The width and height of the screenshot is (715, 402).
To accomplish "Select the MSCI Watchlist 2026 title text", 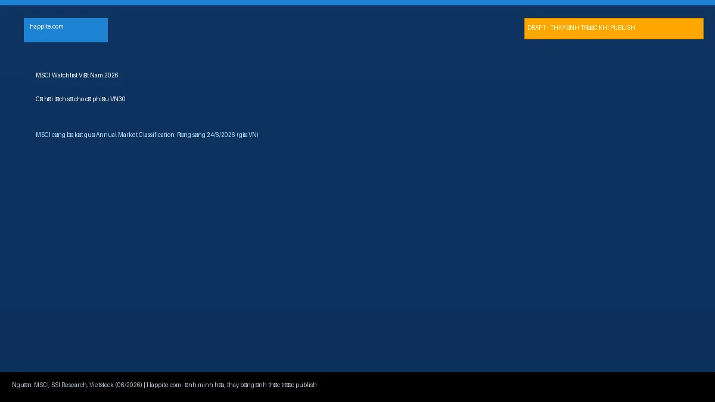I will pos(77,76).
